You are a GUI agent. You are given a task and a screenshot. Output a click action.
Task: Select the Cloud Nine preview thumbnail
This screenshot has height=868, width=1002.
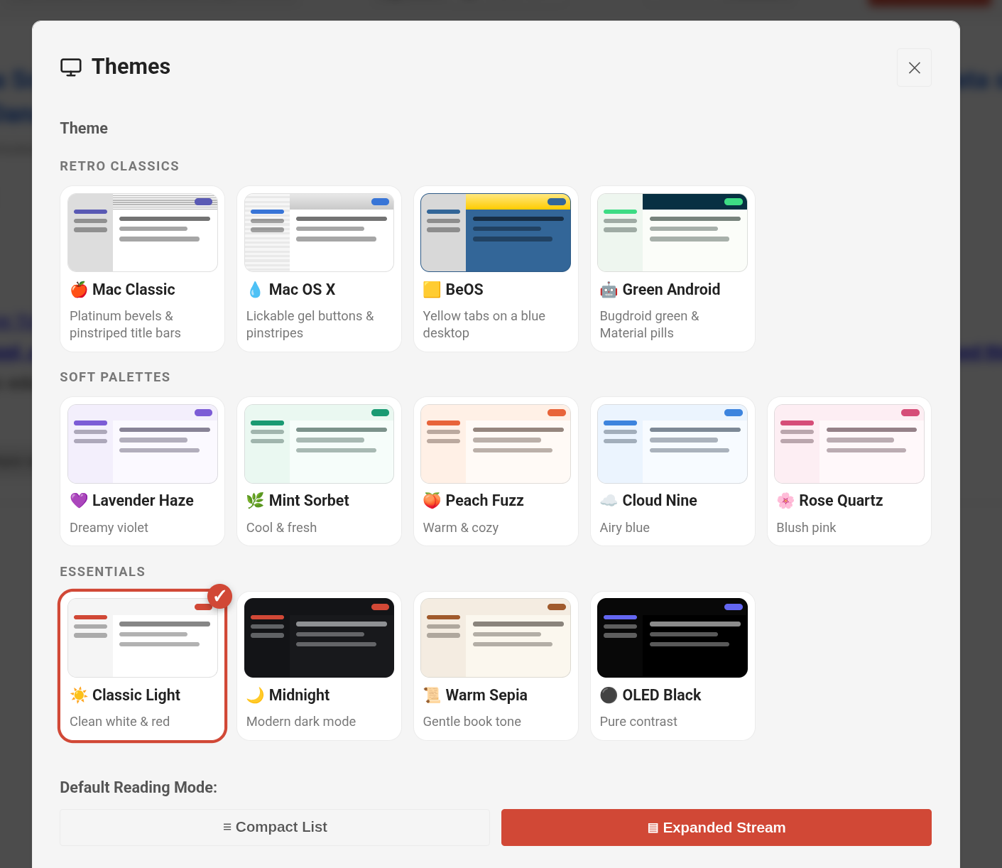[x=672, y=444]
